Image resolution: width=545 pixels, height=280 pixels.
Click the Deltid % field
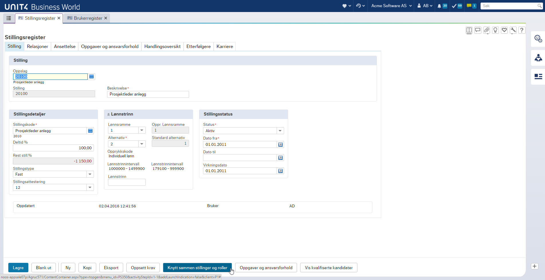point(54,148)
